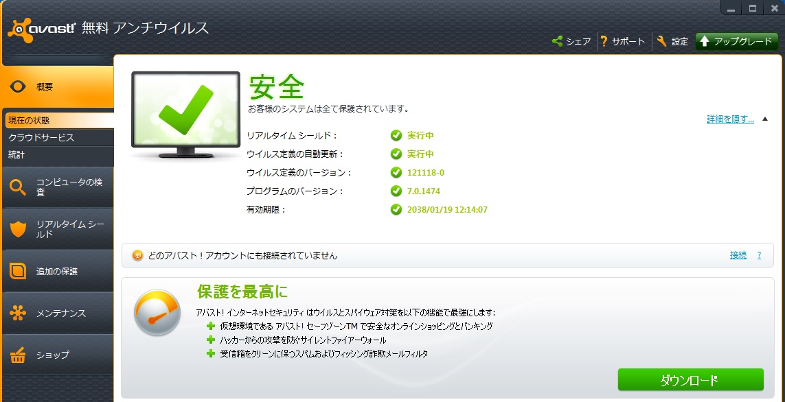Screen dimensions: 785x402
Task: Click the ? help link beside 接続
Action: click(x=759, y=255)
